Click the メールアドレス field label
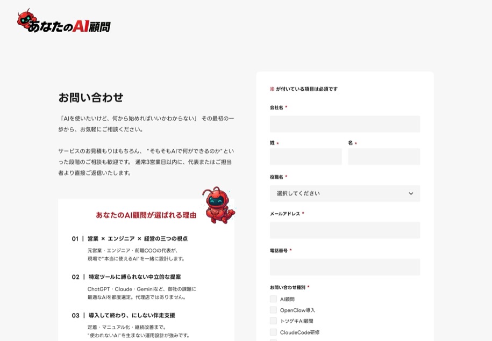This screenshot has width=492, height=341. tap(285, 214)
